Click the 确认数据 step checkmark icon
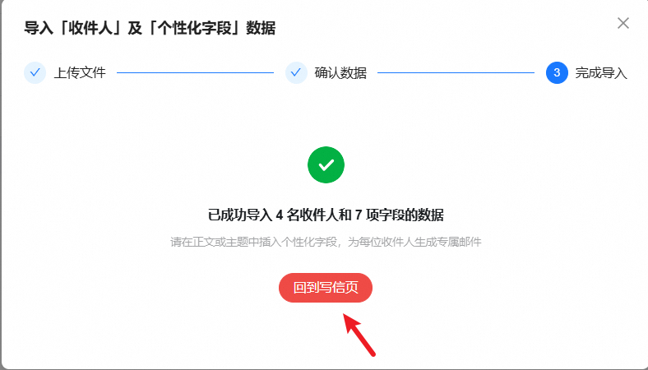 click(x=296, y=72)
